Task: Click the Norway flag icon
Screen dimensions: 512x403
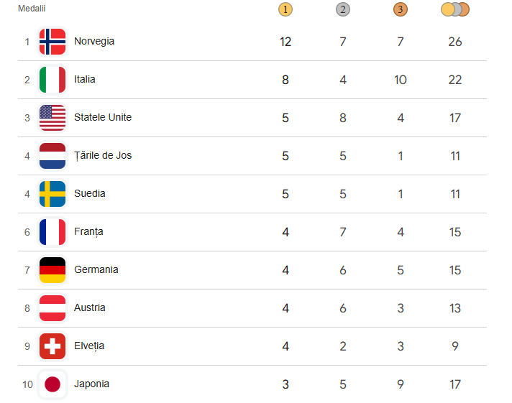Action: pyautogui.click(x=52, y=42)
